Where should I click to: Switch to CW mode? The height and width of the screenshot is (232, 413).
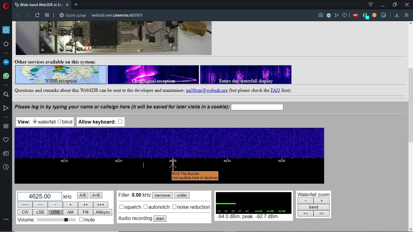tap(25, 212)
